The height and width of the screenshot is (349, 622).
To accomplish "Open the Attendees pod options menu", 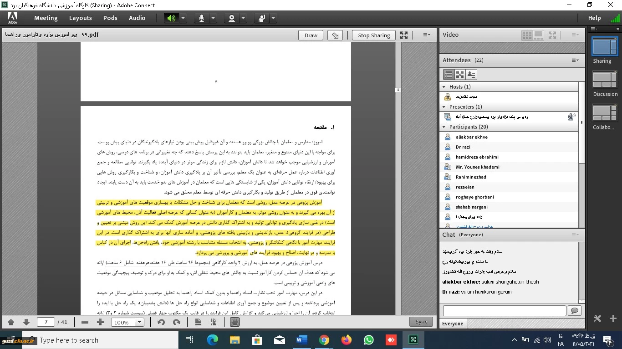I will point(576,60).
